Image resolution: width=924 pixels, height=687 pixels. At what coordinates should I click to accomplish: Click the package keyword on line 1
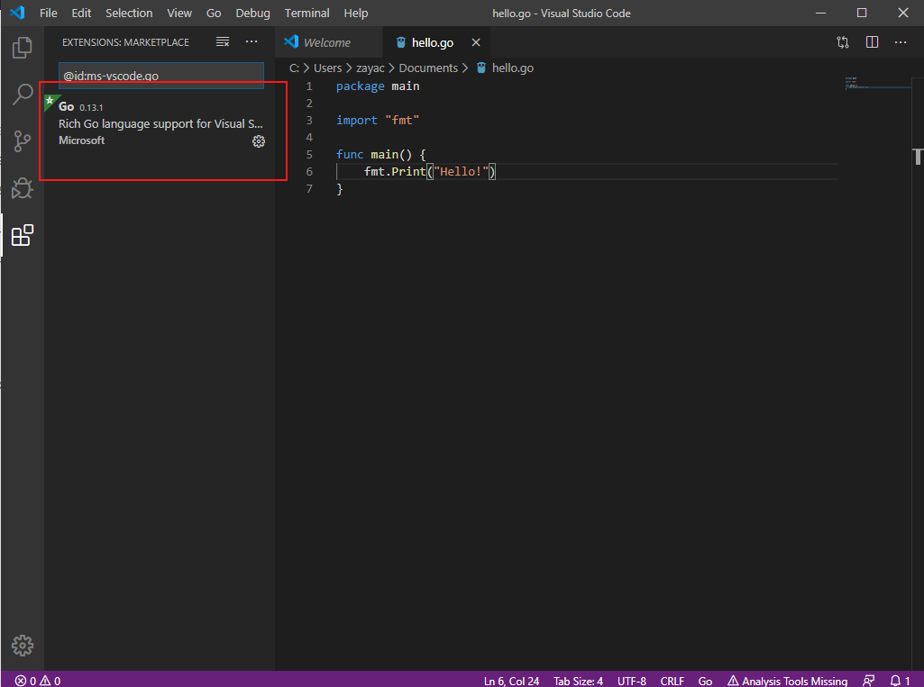[x=360, y=86]
